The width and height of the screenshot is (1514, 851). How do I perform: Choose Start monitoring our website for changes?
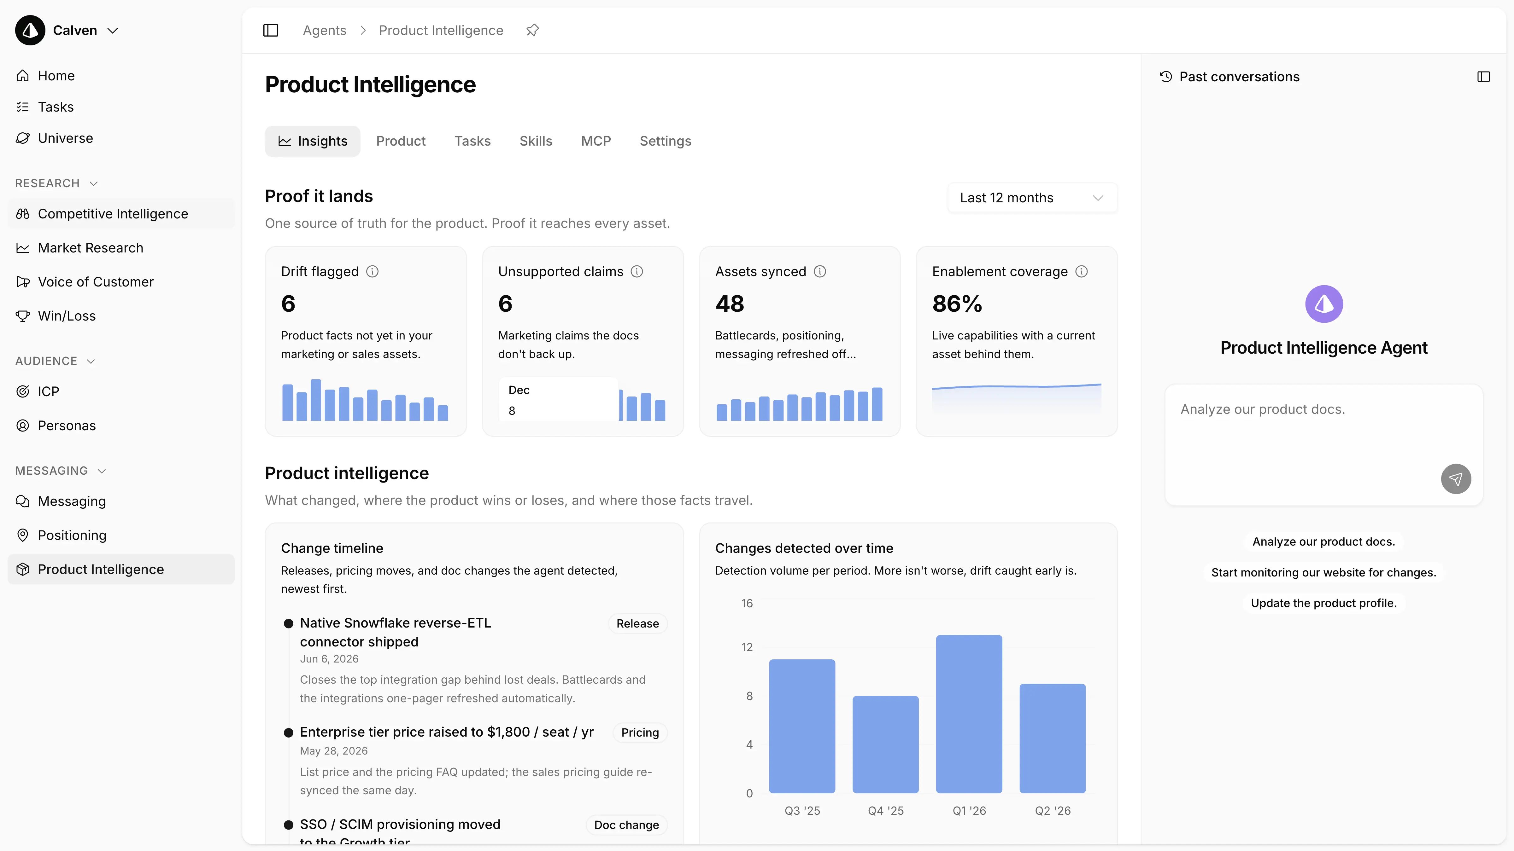(x=1323, y=573)
